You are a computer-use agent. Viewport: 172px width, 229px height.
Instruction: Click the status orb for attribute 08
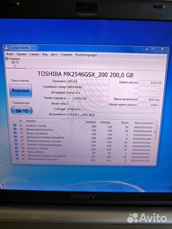pos(17,148)
